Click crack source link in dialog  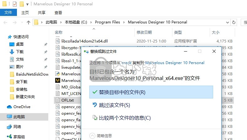tap(127, 63)
